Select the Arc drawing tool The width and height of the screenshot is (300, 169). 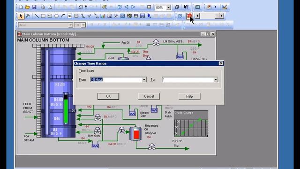point(63,16)
